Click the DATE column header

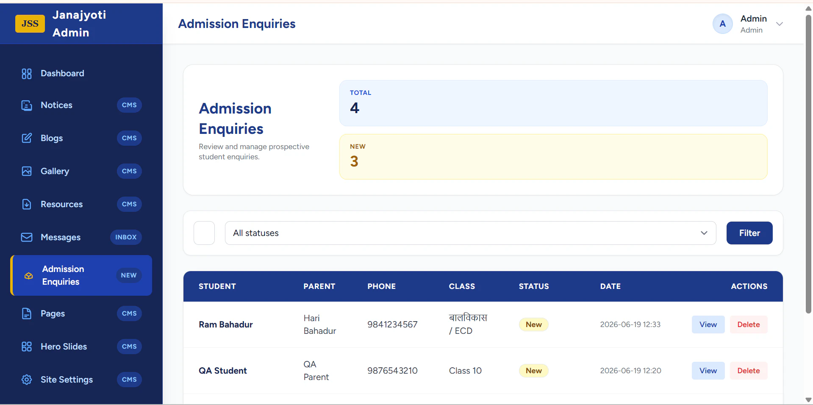[x=610, y=286]
